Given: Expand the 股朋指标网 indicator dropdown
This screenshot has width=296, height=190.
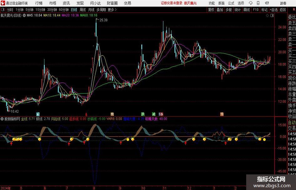Looking at the screenshot, I should point(2,119).
